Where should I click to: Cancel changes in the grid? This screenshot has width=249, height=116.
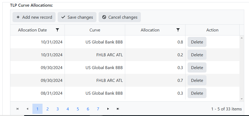click(120, 17)
